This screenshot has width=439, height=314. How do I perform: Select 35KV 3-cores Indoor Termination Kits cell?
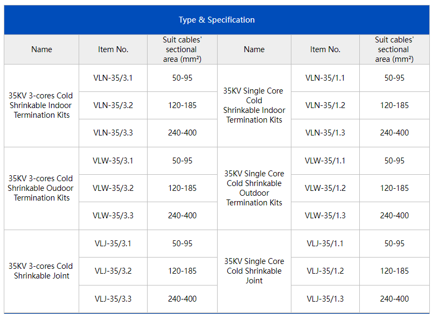click(41, 105)
